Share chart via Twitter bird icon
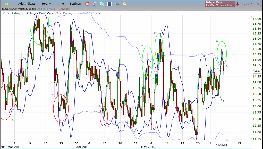Image resolution: width=263 pixels, height=149 pixels. tap(102, 4)
